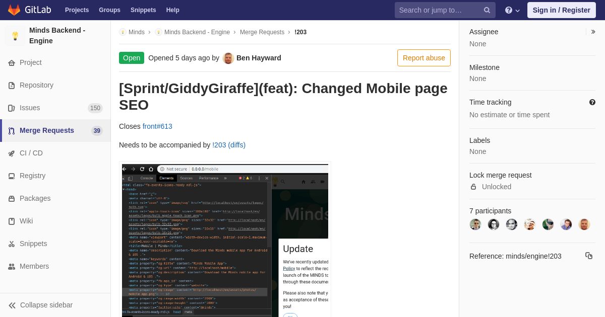
Task: Collapse the right sidebar with double-chevron
Action: (593, 32)
